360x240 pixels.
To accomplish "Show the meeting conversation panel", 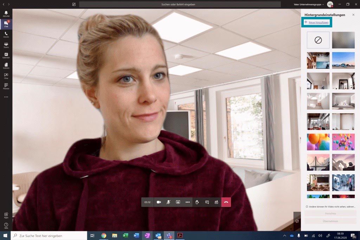I will pyautogui.click(x=207, y=202).
